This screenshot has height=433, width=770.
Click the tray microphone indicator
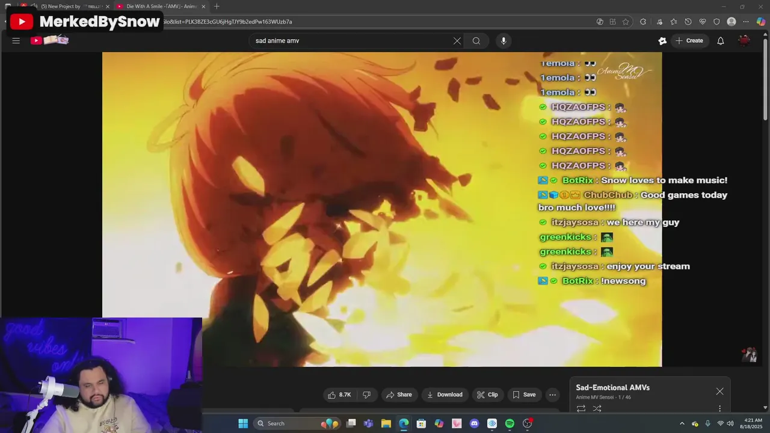point(707,423)
